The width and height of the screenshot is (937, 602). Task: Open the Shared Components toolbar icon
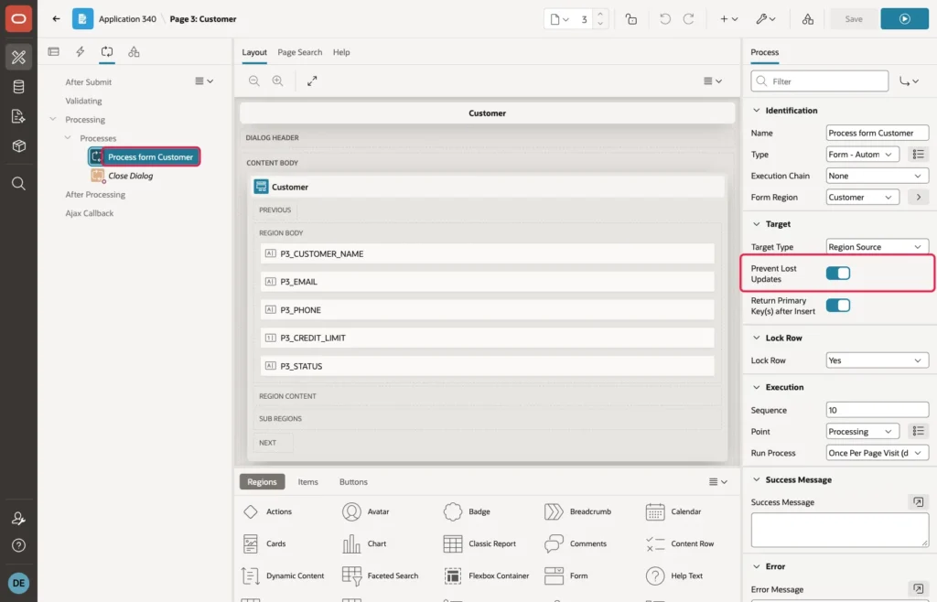808,19
